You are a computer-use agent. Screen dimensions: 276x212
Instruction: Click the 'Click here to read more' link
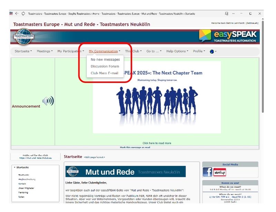click(x=157, y=143)
